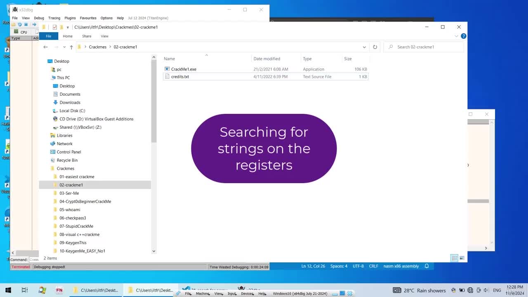
Task: Open 03-Ser-Me folder in tree
Action: [x=69, y=193]
